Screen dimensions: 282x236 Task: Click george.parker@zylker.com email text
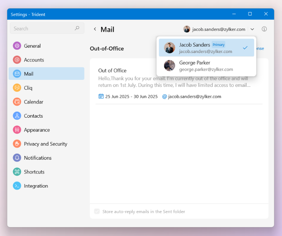click(x=206, y=69)
